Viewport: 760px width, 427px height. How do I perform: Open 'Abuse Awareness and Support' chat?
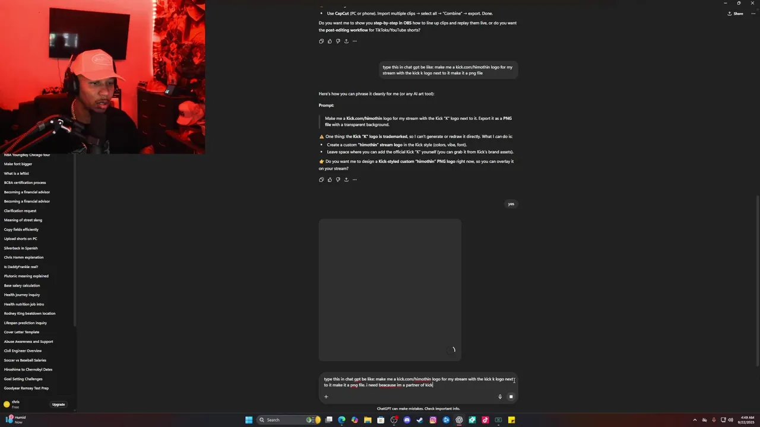click(x=28, y=342)
